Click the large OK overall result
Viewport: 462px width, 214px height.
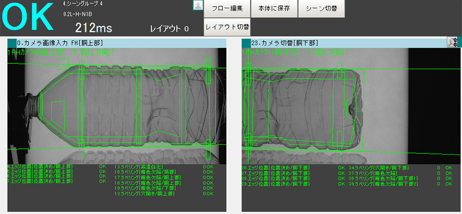[28, 16]
